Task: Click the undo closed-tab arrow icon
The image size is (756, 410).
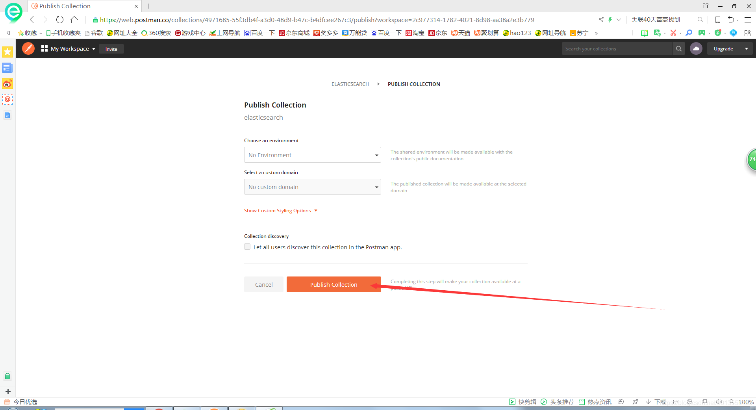Action: tap(731, 20)
